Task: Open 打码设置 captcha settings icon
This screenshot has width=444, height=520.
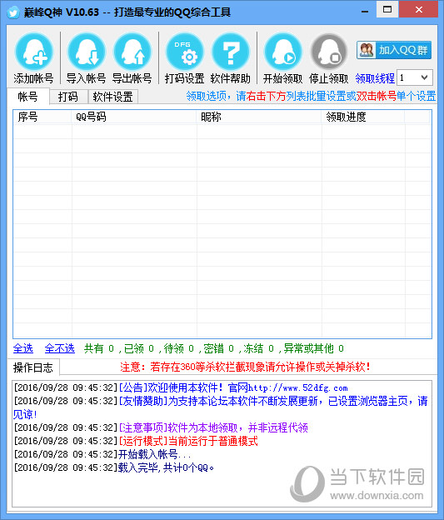Action: 185,52
